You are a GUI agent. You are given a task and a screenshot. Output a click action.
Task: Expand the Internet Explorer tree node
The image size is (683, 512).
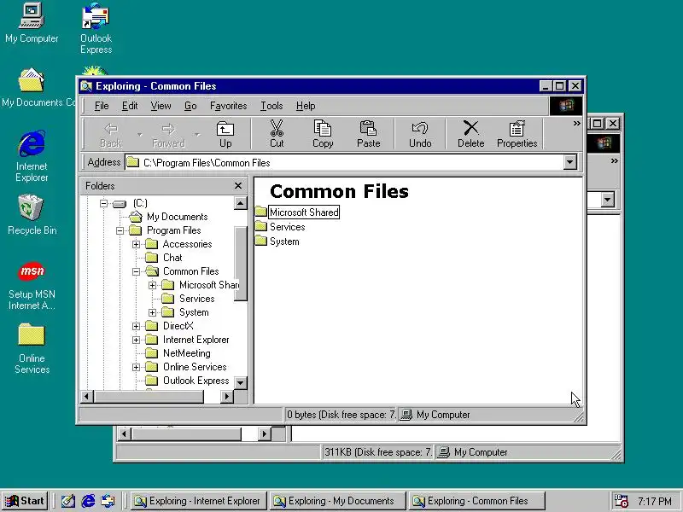[x=136, y=340]
